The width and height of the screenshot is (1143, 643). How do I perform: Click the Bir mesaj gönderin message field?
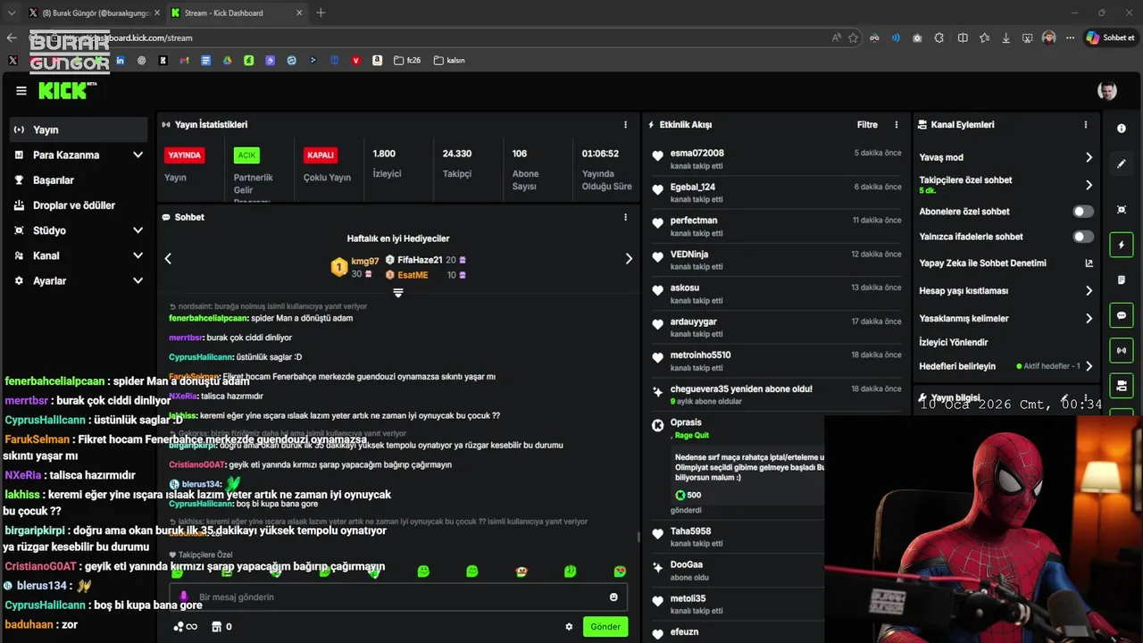click(398, 597)
